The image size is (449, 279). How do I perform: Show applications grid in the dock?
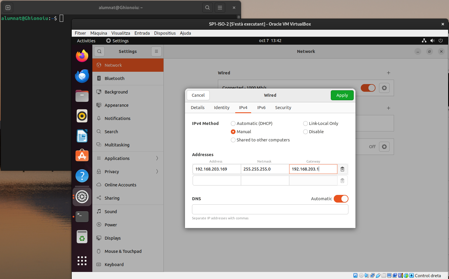(82, 260)
